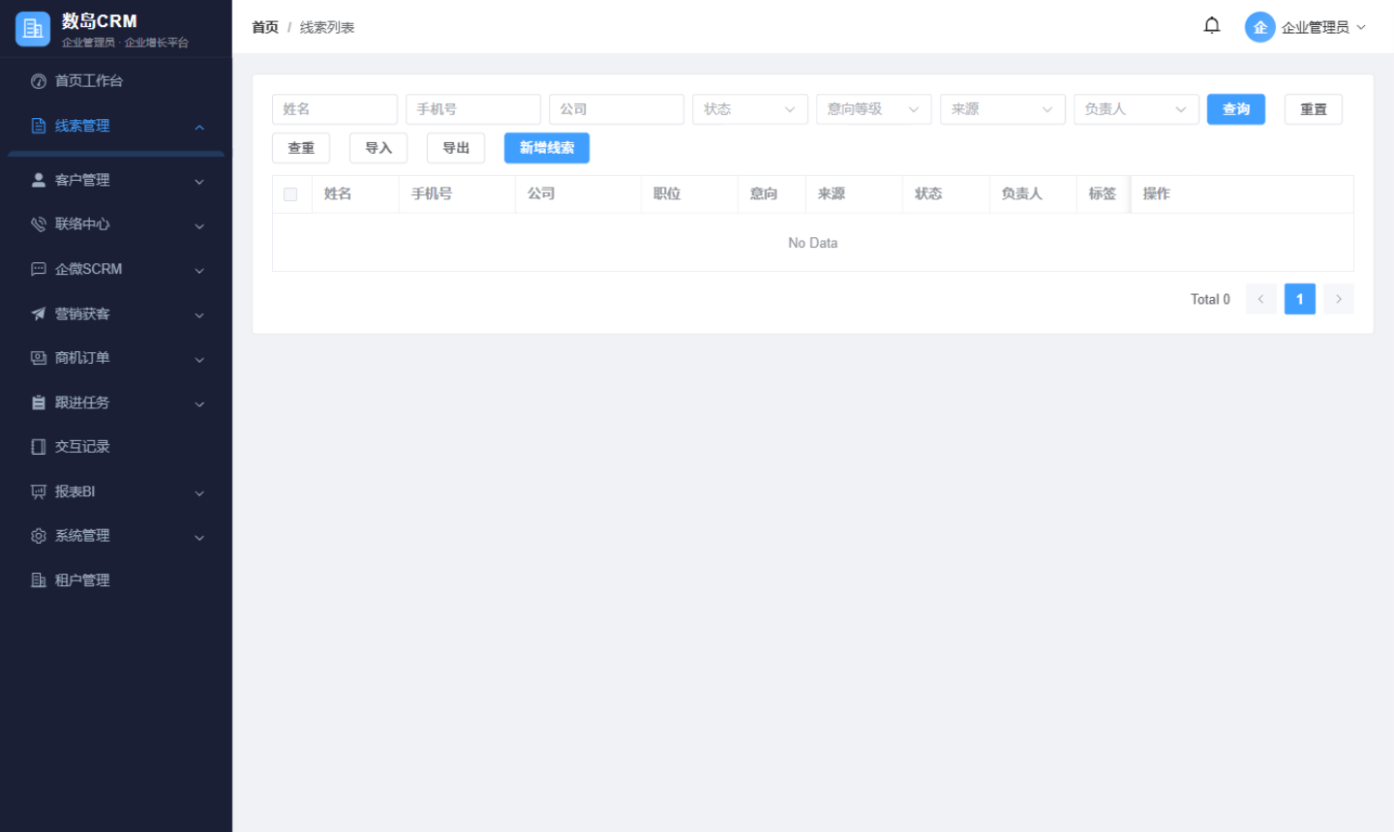Click the 新增线索 button

[547, 148]
